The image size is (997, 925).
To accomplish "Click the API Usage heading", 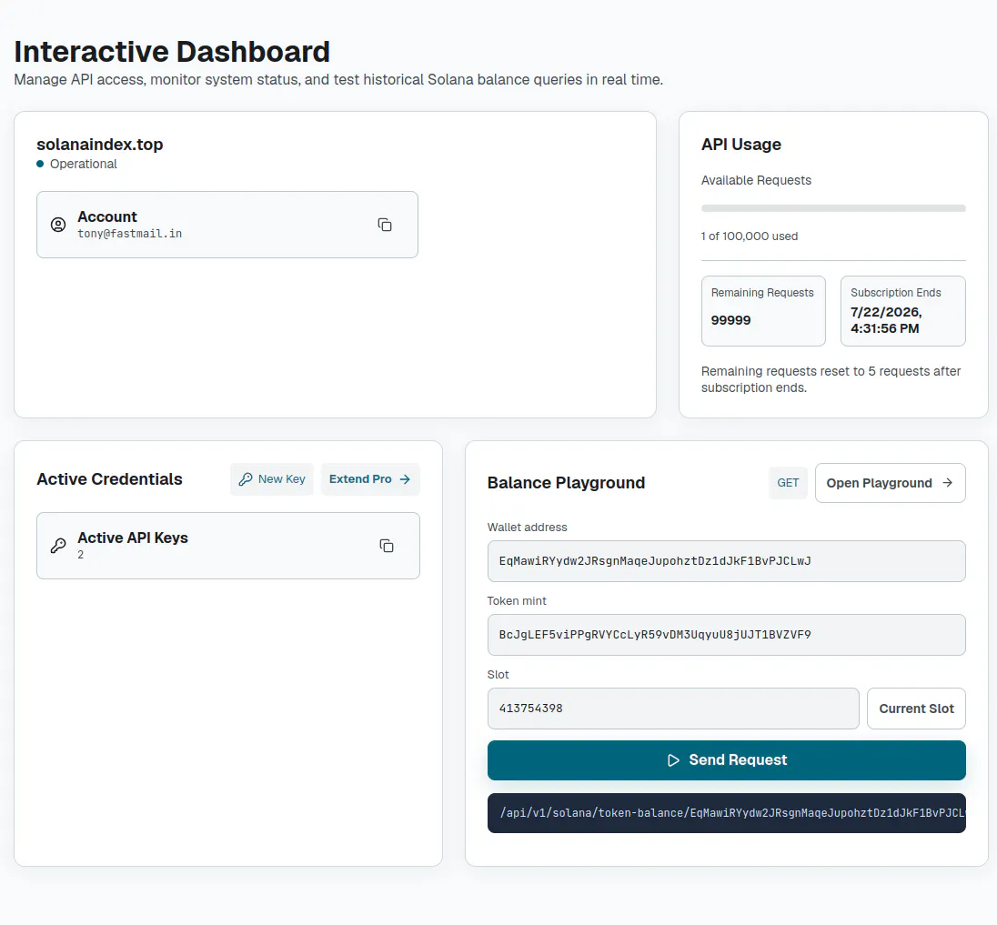I will tap(740, 145).
